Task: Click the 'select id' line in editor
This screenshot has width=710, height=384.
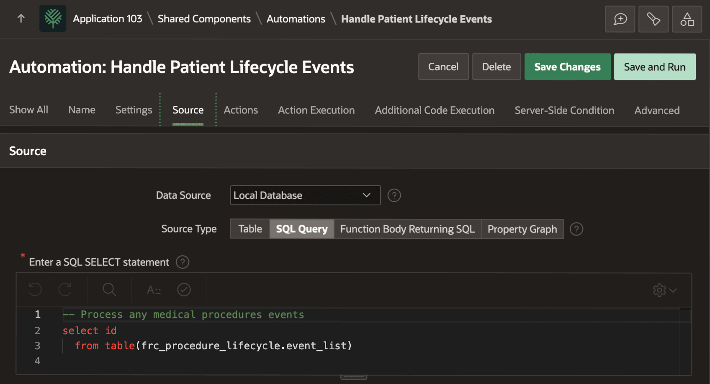Action: point(90,330)
